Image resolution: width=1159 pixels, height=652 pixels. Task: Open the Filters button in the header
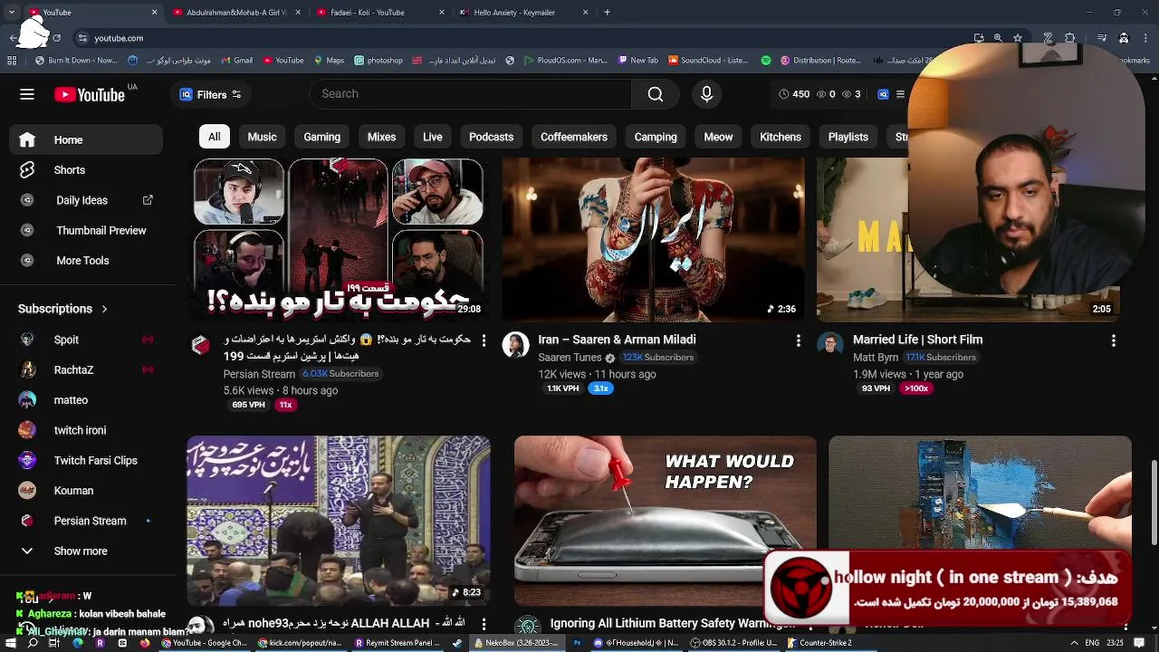click(x=210, y=94)
